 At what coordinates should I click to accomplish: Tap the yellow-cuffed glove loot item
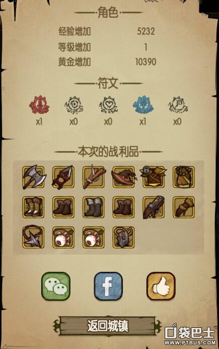pos(184,207)
